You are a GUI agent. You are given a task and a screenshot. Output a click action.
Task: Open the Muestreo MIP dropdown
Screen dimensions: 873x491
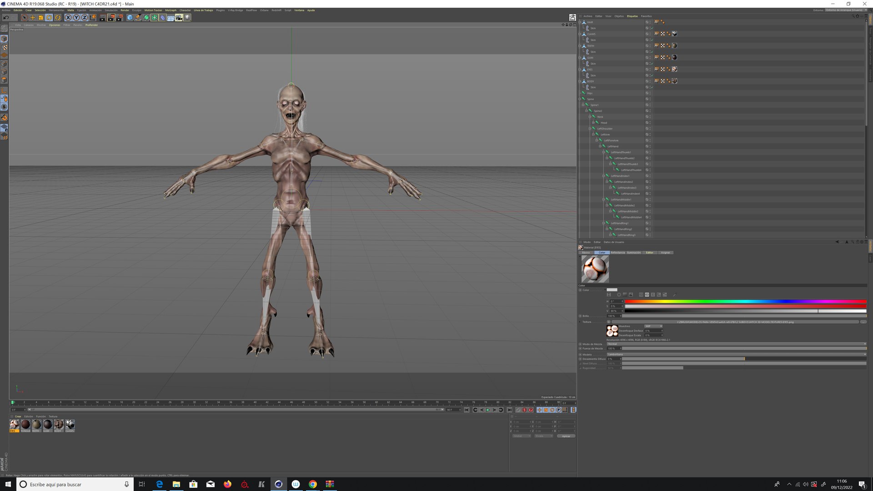click(x=653, y=326)
